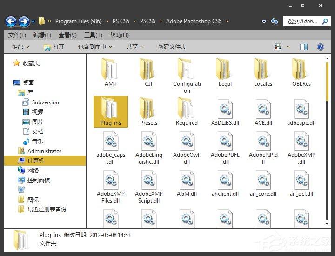Select the Locales folder
Viewport: 335px width, 256px height.
pyautogui.click(x=263, y=72)
